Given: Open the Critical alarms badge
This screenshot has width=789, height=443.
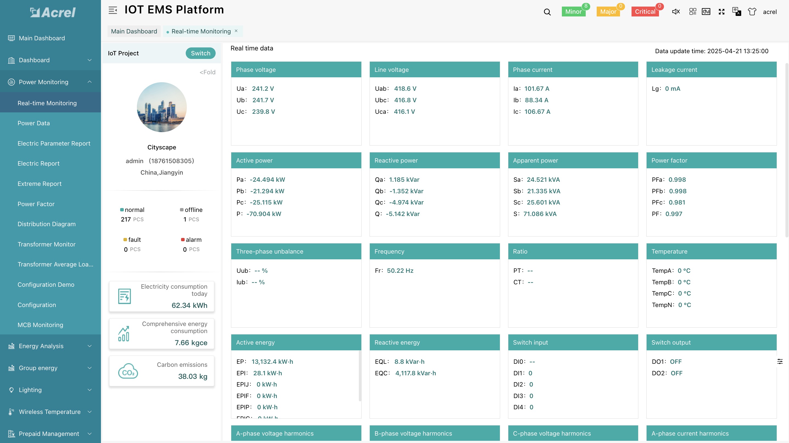Looking at the screenshot, I should click(645, 12).
